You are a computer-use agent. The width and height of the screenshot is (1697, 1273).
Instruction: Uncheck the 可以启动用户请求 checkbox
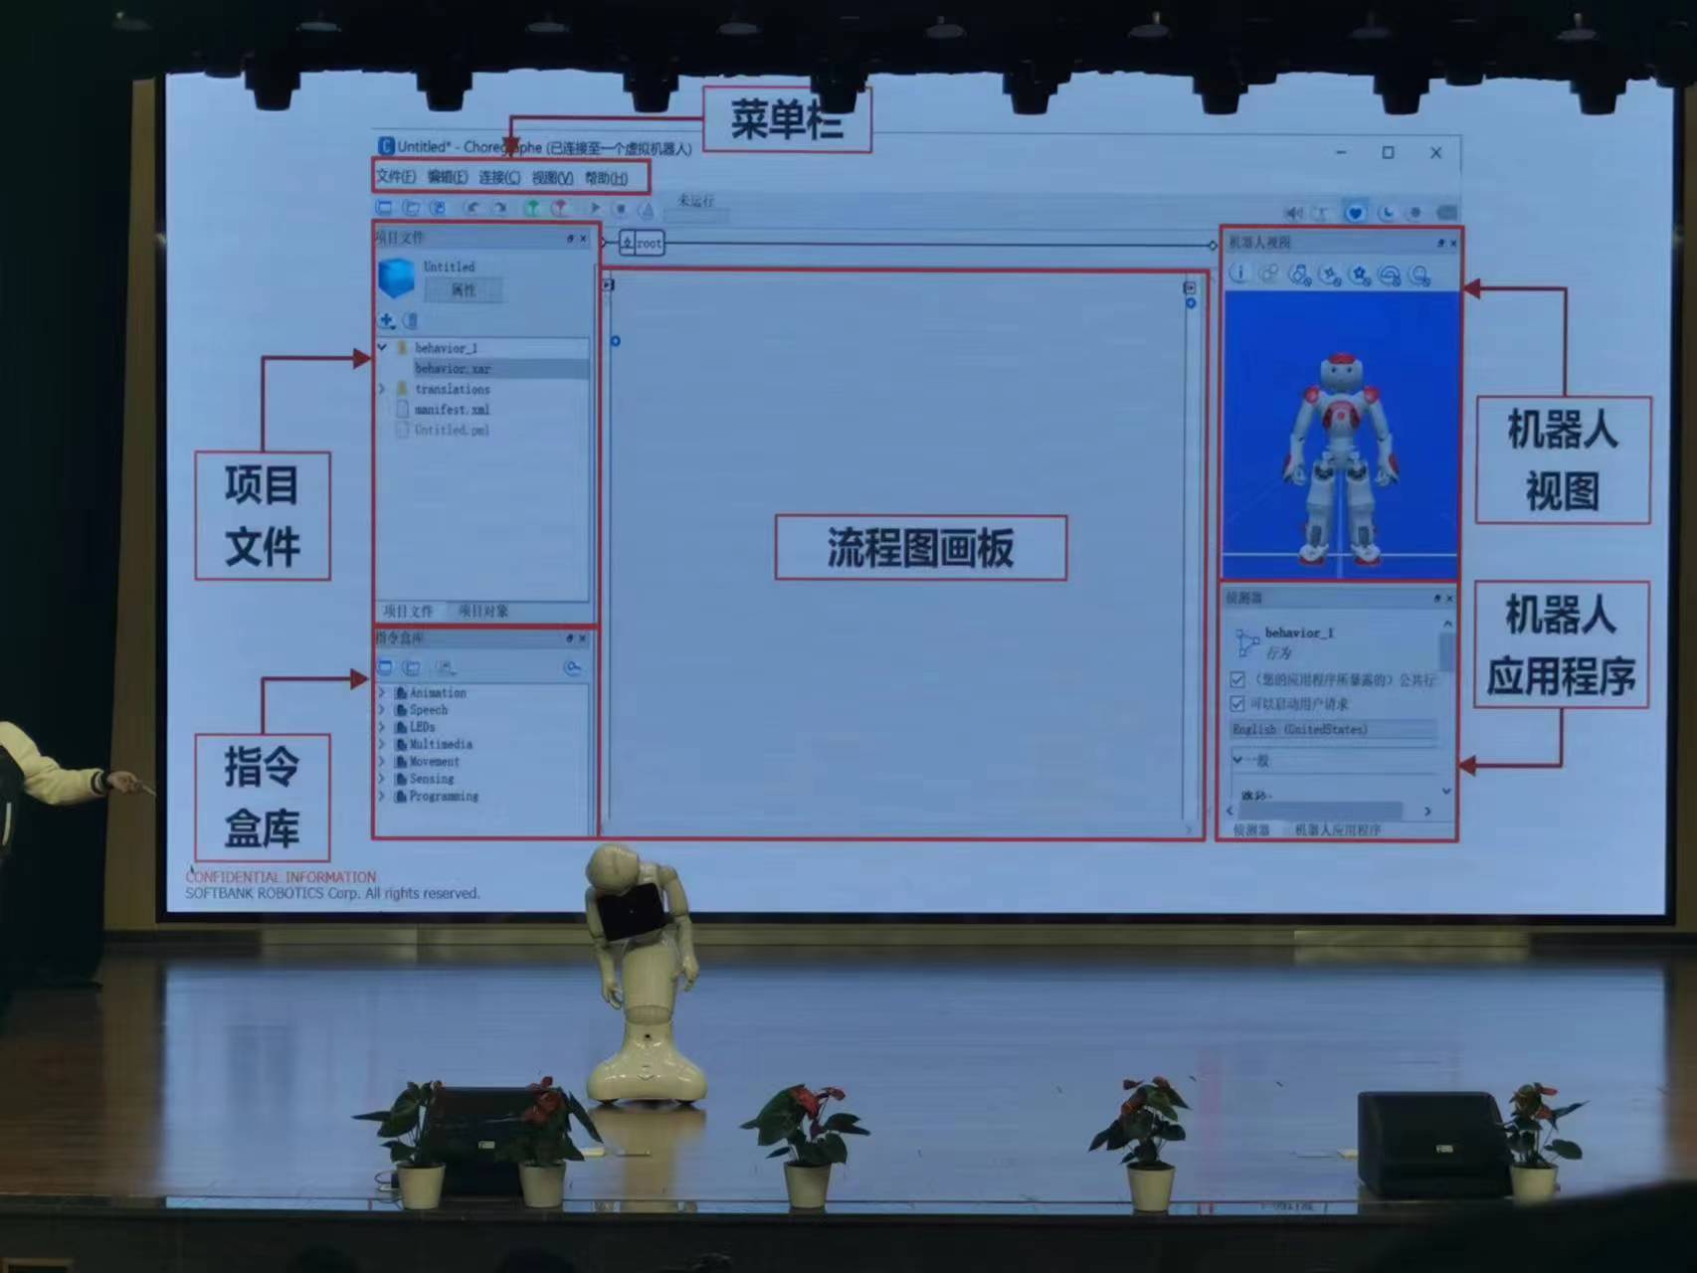(x=1236, y=704)
